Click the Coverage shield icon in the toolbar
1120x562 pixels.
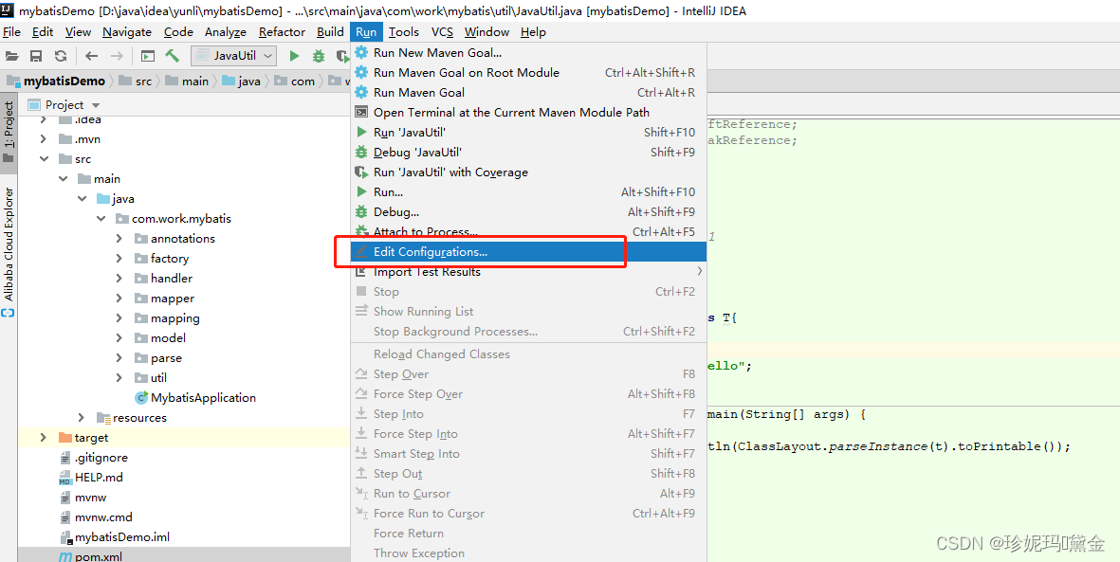coord(342,56)
